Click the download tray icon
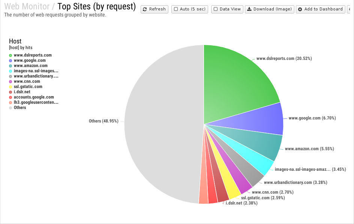 249,9
